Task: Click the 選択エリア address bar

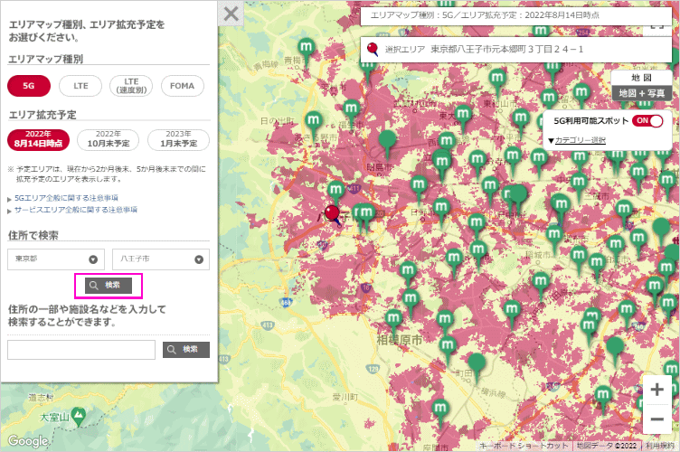Action: tap(516, 50)
